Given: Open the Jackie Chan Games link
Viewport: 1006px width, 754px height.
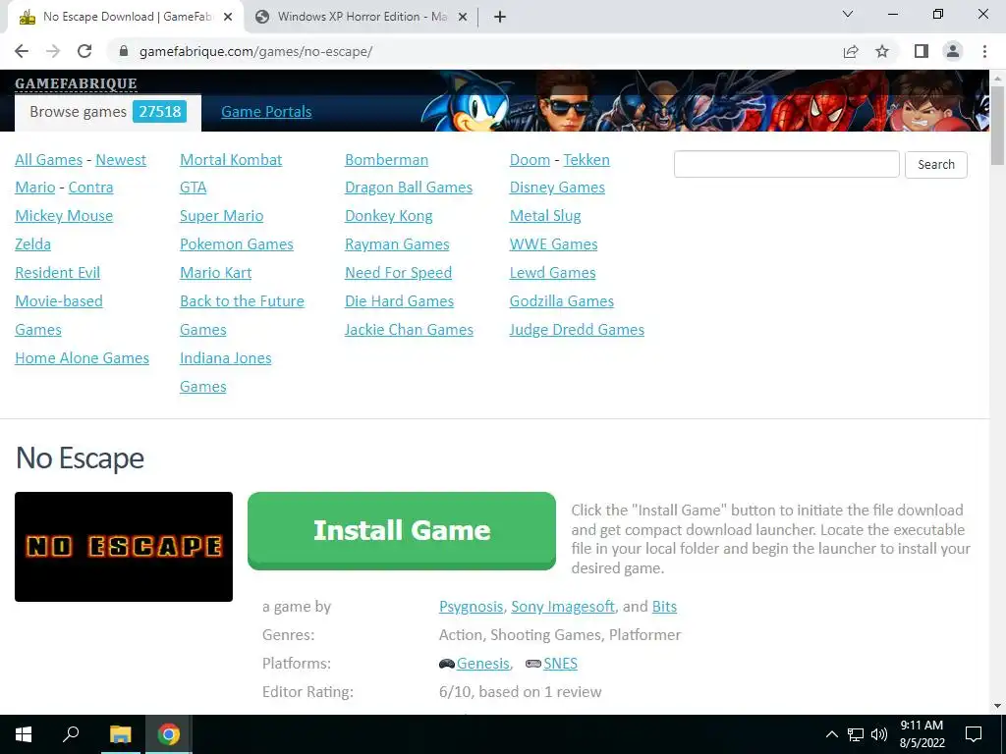Looking at the screenshot, I should coord(409,330).
